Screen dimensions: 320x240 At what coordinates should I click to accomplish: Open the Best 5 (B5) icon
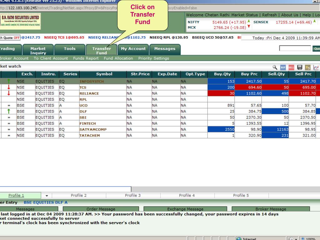(x=307, y=67)
